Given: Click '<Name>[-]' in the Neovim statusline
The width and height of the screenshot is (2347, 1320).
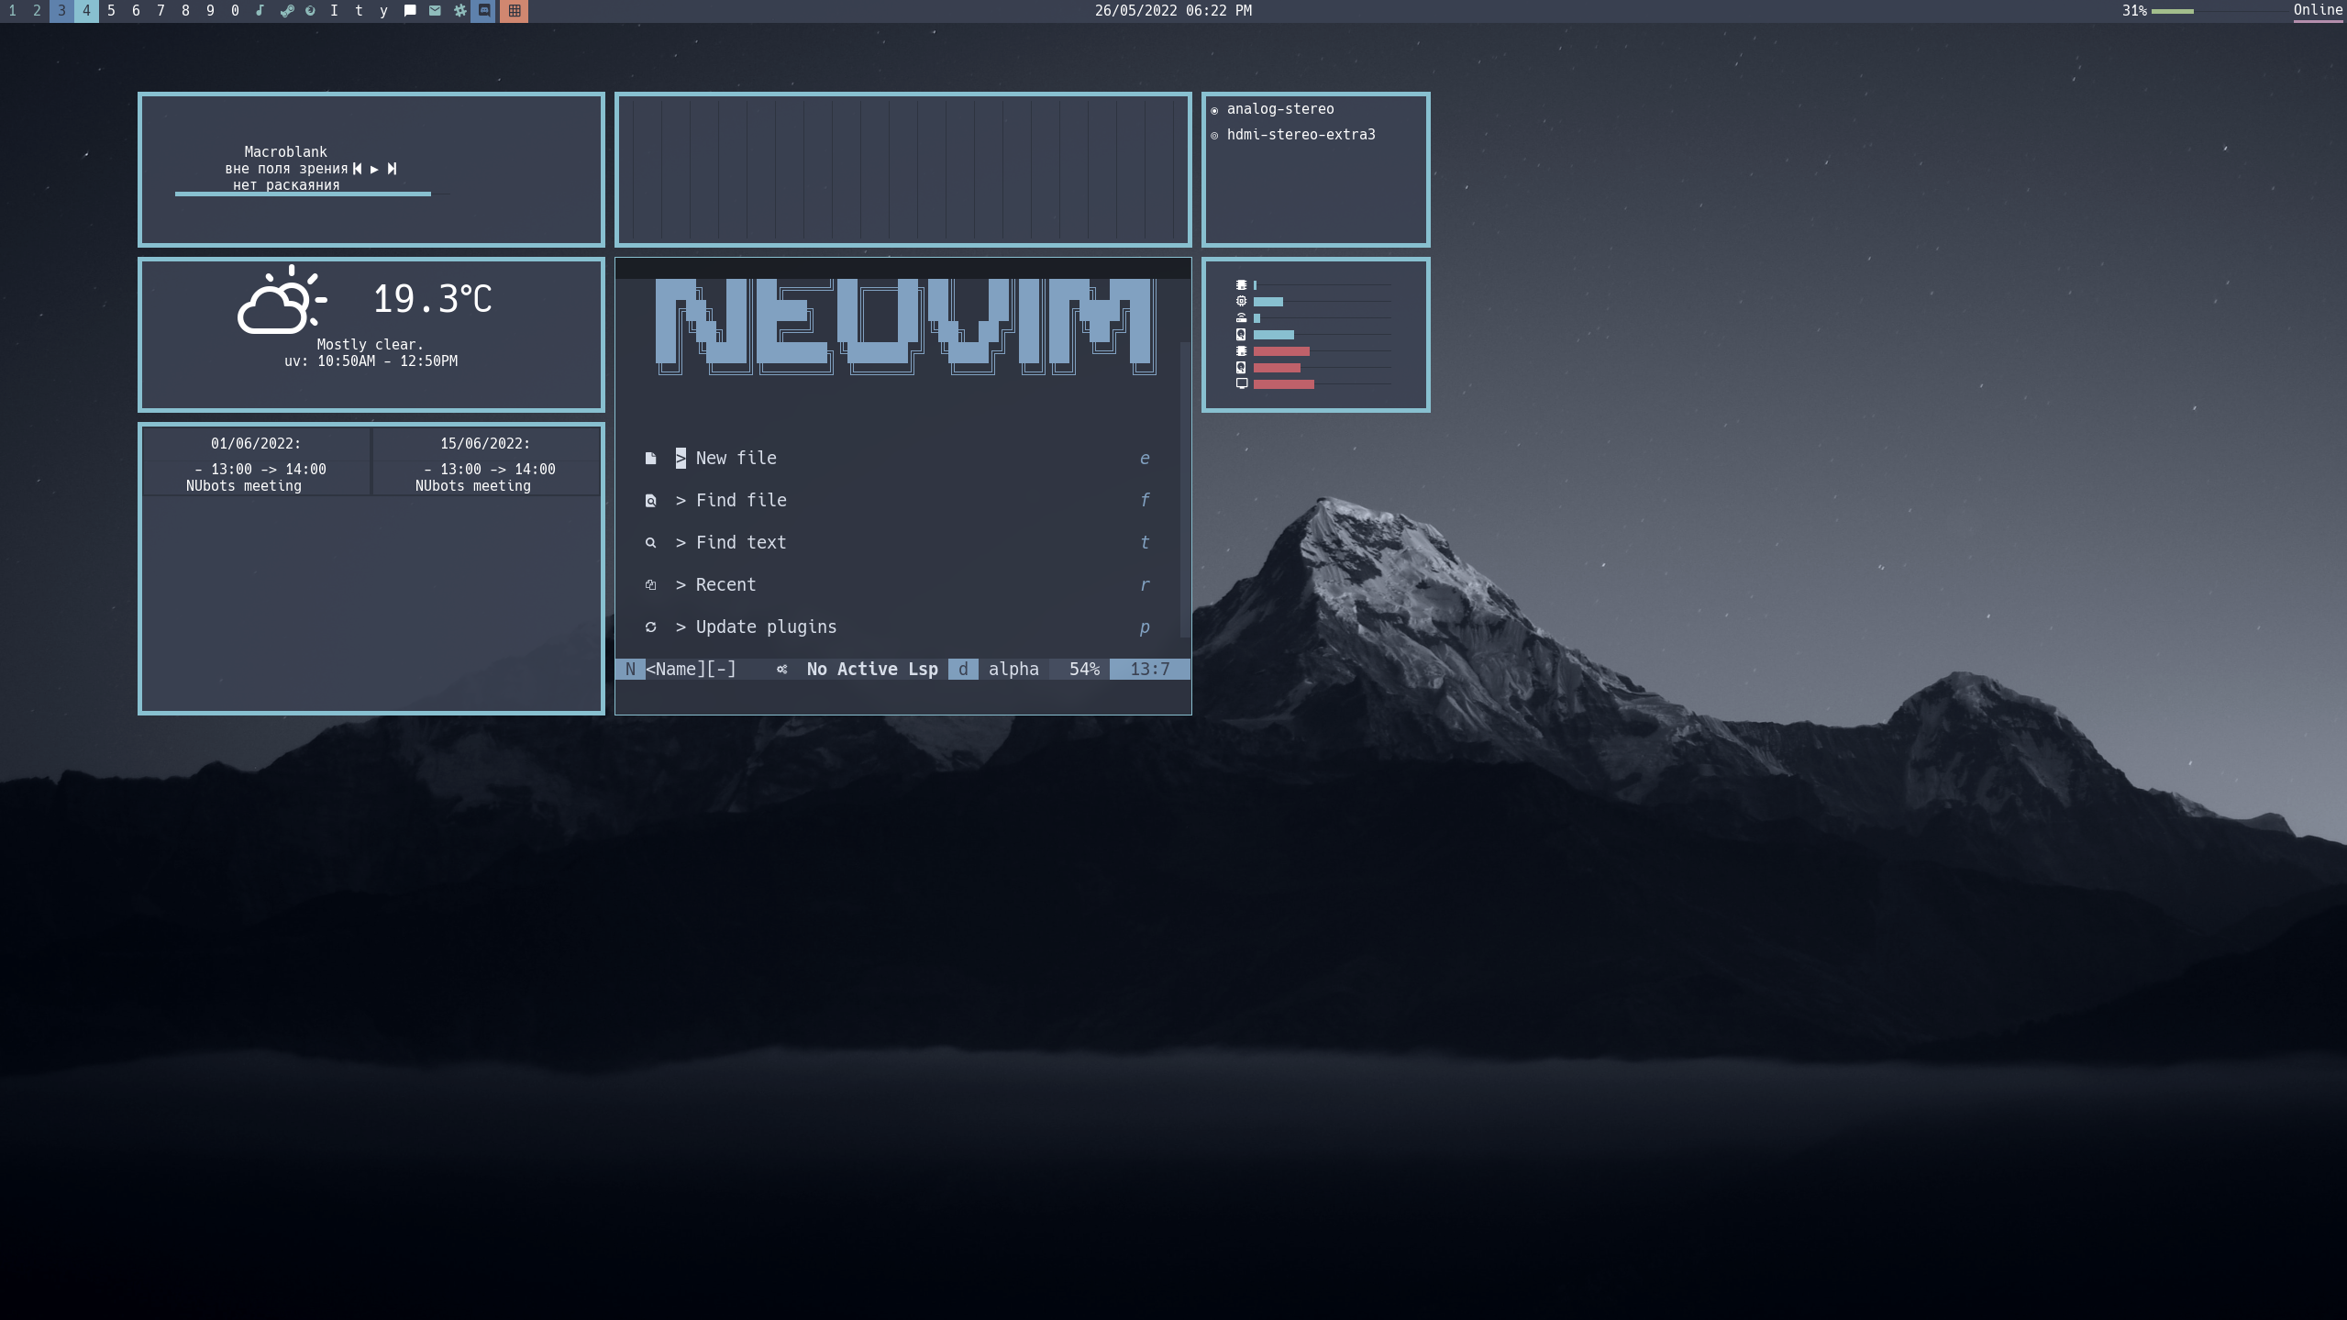Looking at the screenshot, I should point(692,670).
